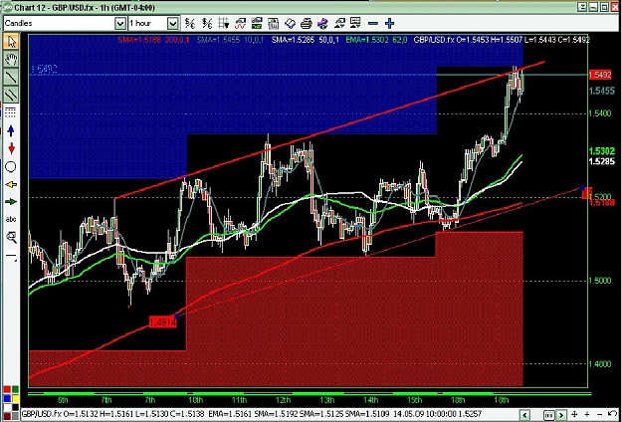Viewport: 622px width, 422px height.
Task: Click the red 1.5492 current price tag
Action: coord(600,75)
